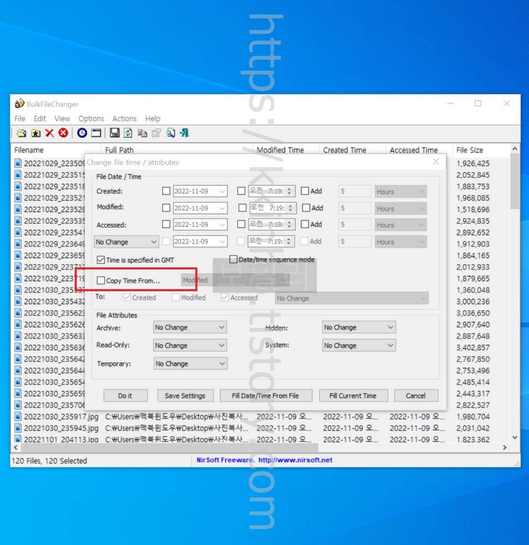529x545 pixels.
Task: Open the Hours unit dropdown in Created row
Action: 400,192
